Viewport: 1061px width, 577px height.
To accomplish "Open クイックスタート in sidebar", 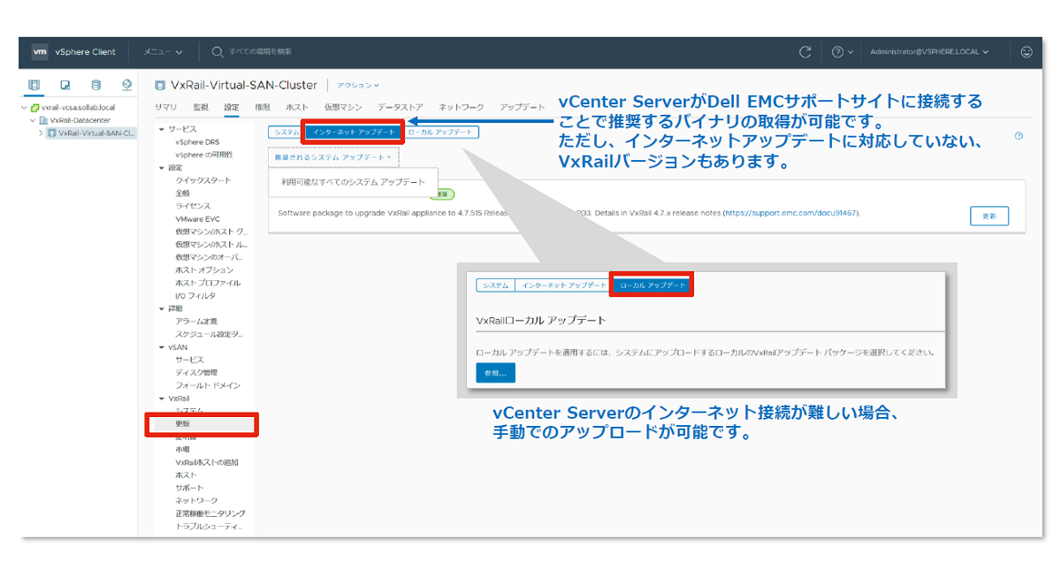I will pos(203,180).
